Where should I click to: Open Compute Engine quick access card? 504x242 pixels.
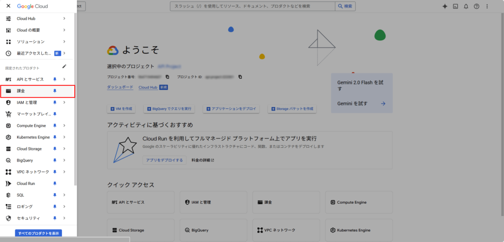359,202
